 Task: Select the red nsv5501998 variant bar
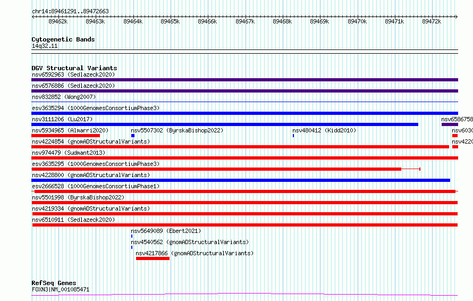tap(244, 203)
